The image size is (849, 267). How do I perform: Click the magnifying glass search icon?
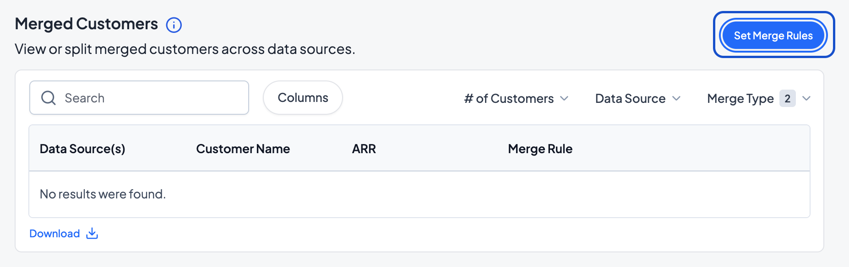coord(49,98)
